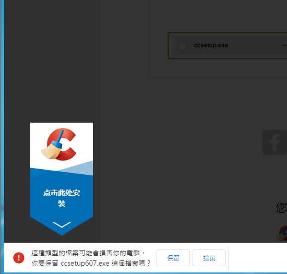This screenshot has width=287, height=274.
Task: Click the empty download bar area right of divider
Action: coord(258,258)
